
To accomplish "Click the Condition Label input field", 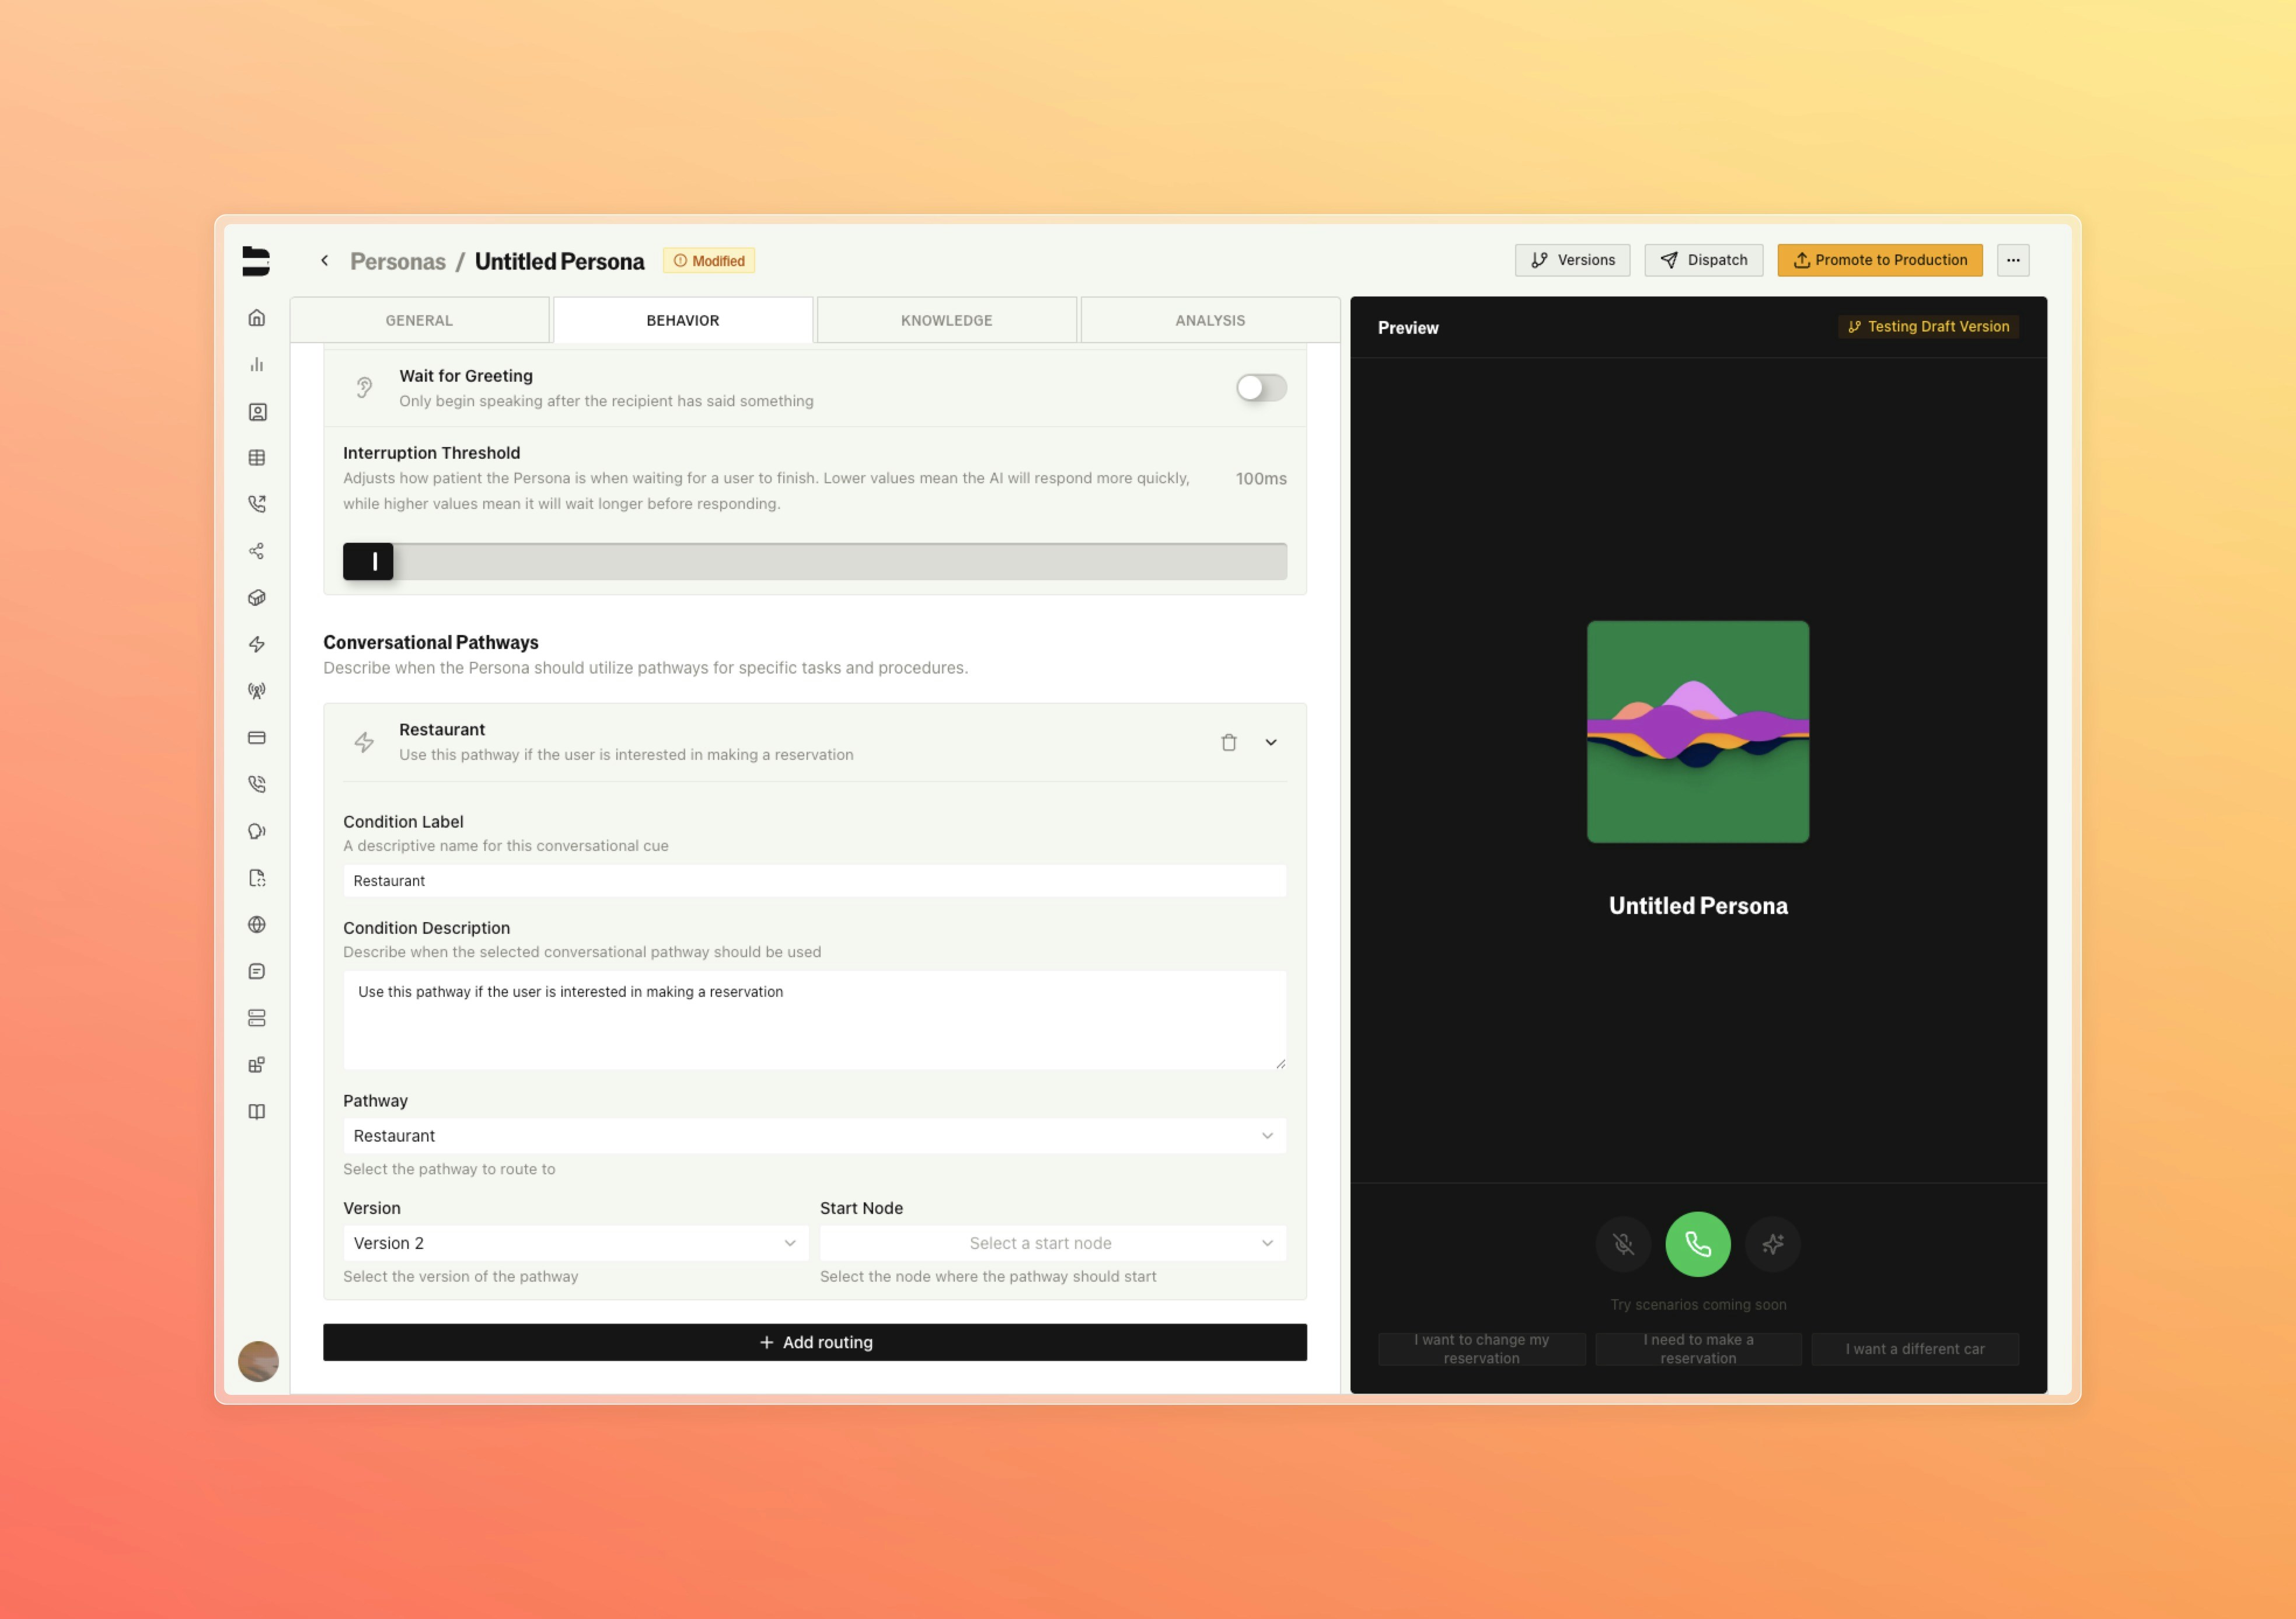I will (x=814, y=881).
